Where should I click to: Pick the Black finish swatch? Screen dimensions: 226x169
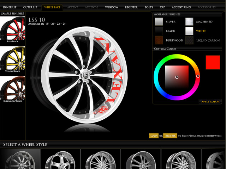(x=159, y=31)
